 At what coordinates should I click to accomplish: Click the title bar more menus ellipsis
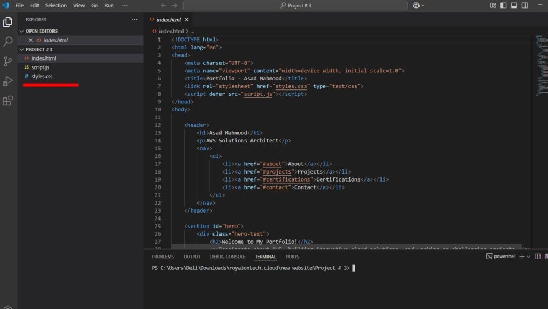point(125,5)
